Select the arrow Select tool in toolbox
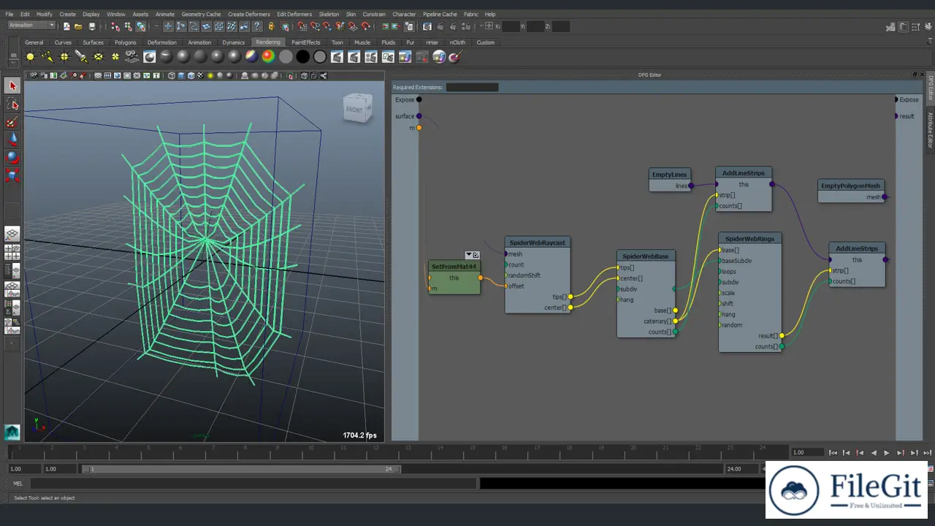This screenshot has height=526, width=935. tap(12, 86)
